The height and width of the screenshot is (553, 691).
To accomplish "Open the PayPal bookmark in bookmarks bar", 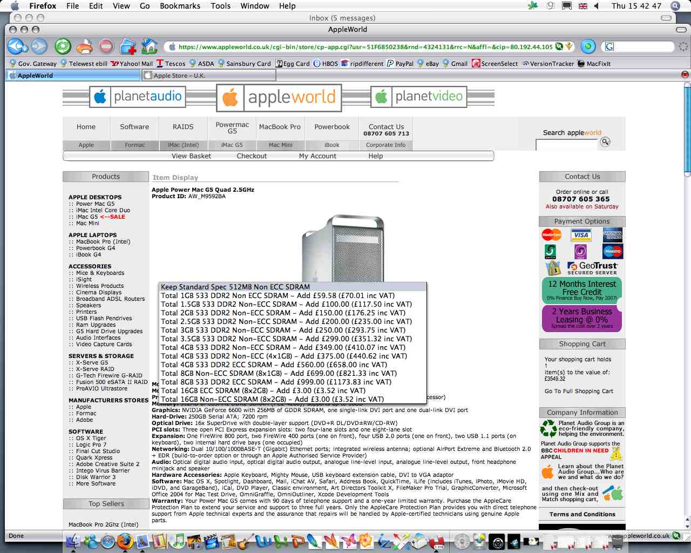I will tap(400, 64).
